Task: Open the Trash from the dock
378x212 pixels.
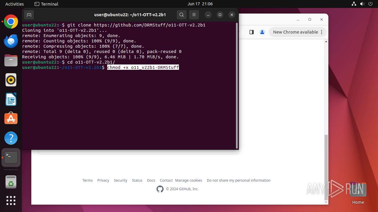Action: click(x=11, y=182)
